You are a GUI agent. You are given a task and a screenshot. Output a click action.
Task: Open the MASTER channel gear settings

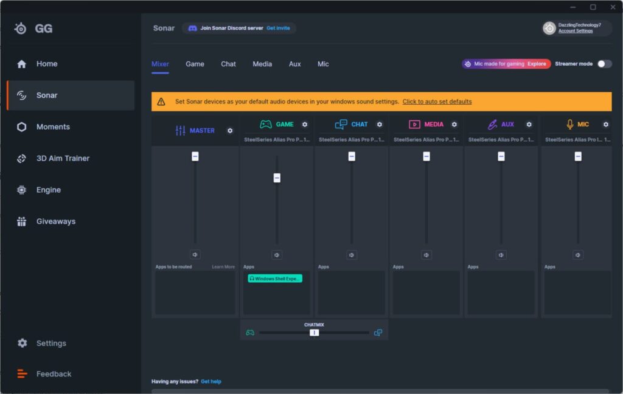point(230,131)
